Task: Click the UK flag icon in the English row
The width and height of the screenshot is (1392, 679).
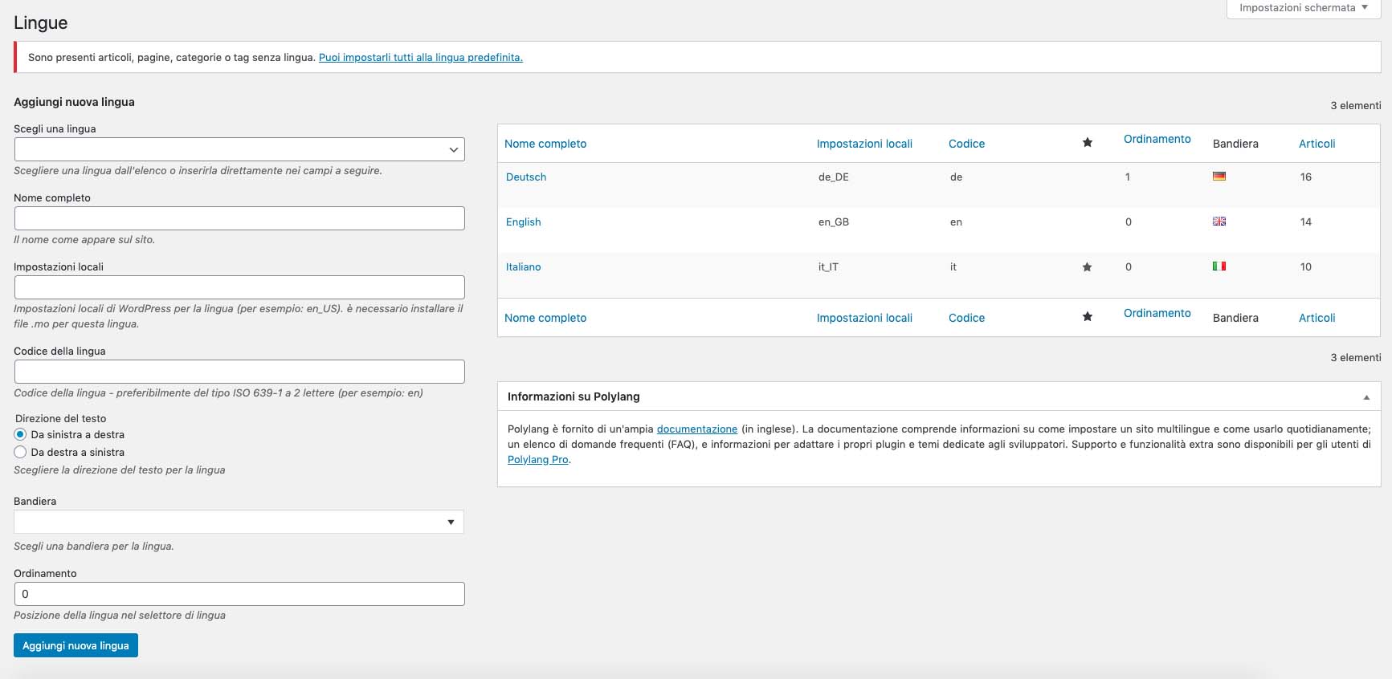Action: point(1219,222)
